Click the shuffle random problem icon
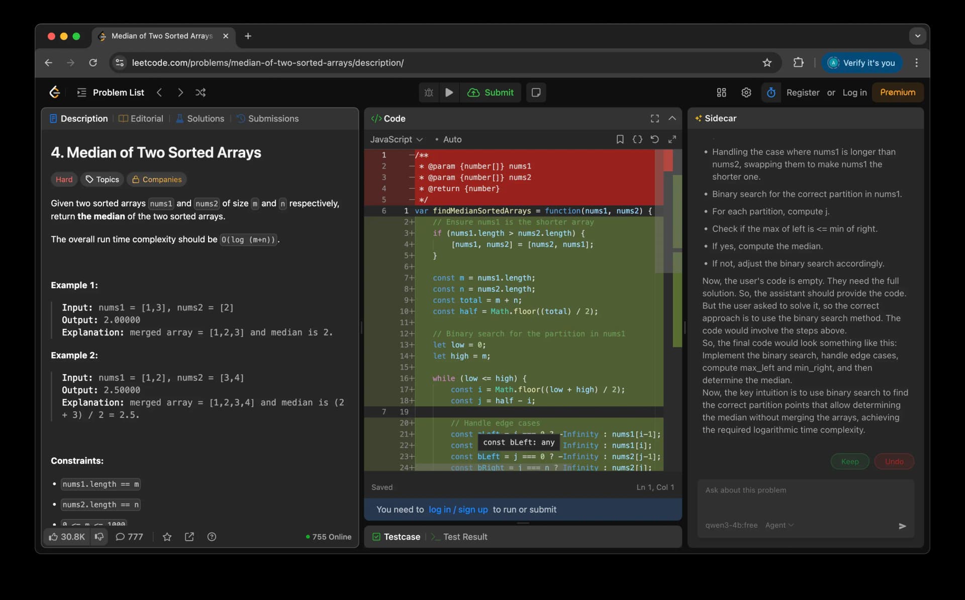The image size is (965, 600). click(x=201, y=93)
